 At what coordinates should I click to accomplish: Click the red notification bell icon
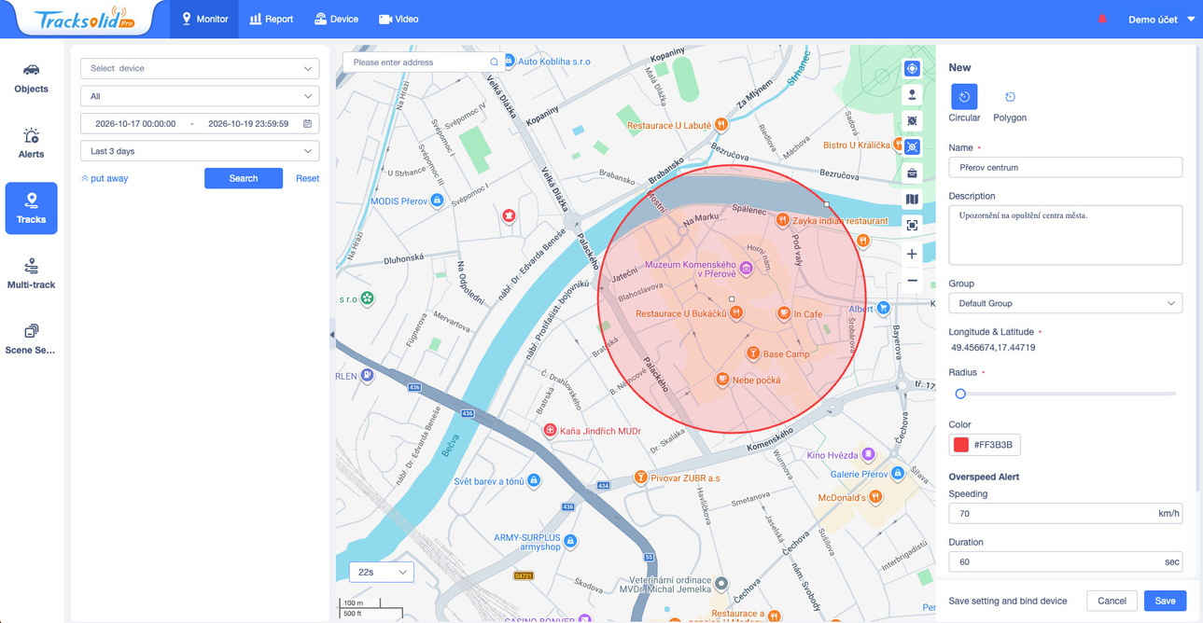[1102, 19]
